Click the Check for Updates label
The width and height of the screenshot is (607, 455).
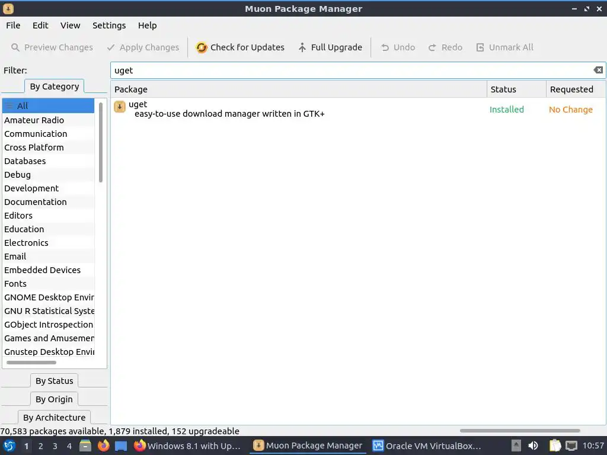coord(247,47)
